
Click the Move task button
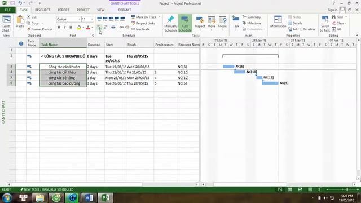tap(212, 23)
